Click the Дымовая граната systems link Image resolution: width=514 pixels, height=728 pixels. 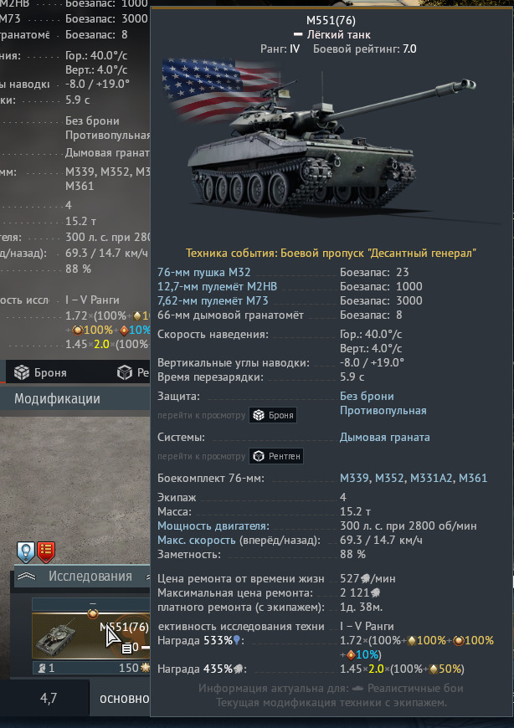point(384,438)
